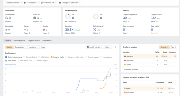180x96 pixels.
Task: Open the Romania keywords count 37
Action: (x=175, y=56)
